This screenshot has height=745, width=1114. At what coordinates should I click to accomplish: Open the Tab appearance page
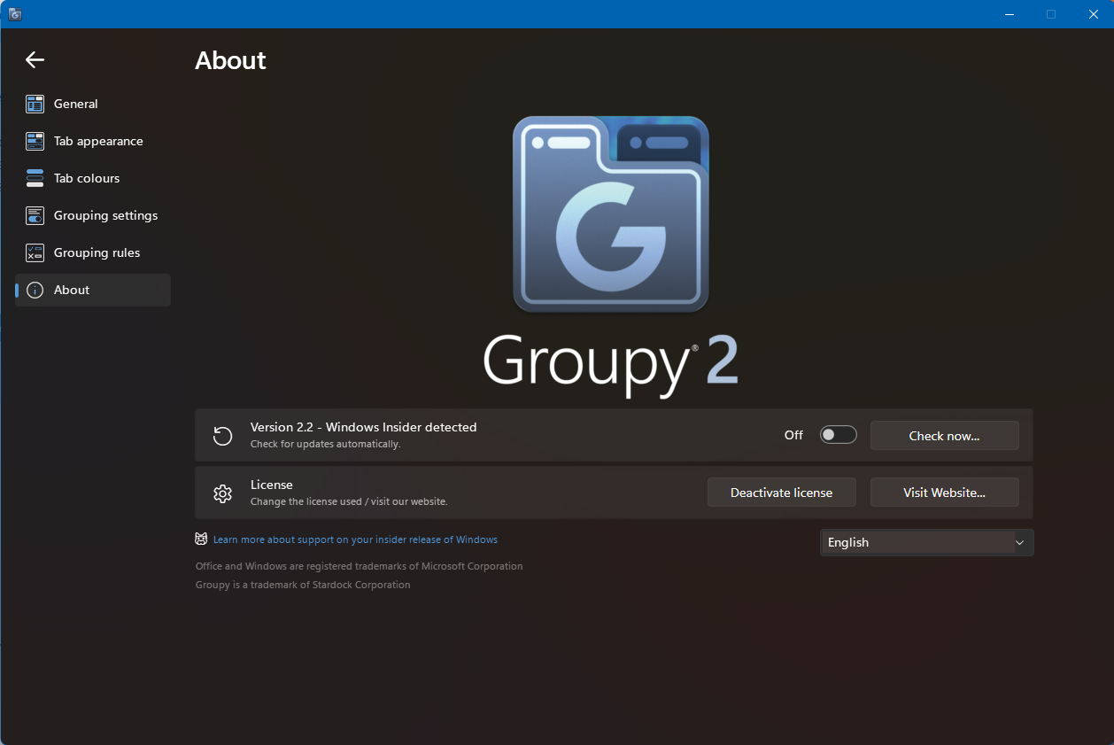(93, 141)
